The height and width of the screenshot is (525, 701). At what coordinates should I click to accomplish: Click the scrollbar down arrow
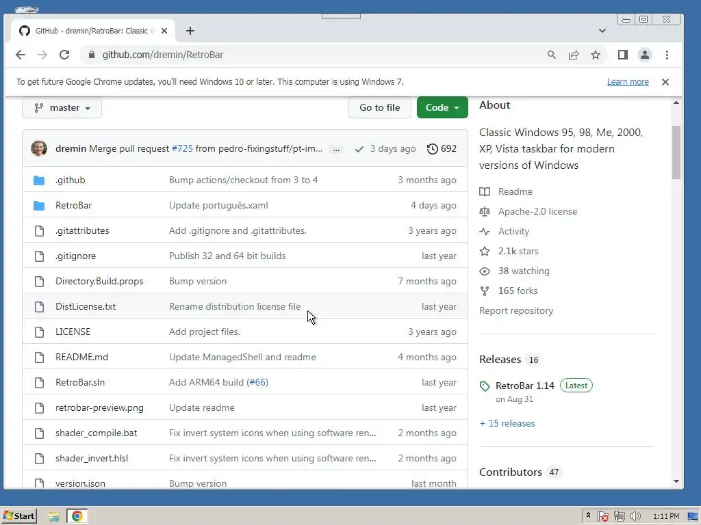coord(676,481)
